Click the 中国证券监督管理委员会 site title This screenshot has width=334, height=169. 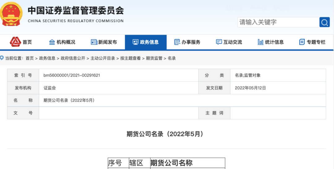(76, 10)
